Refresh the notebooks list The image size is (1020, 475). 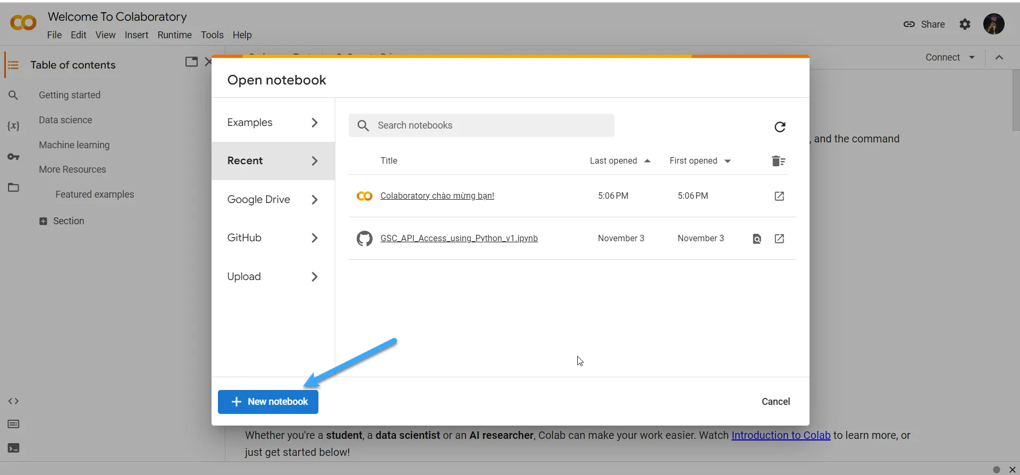[780, 126]
